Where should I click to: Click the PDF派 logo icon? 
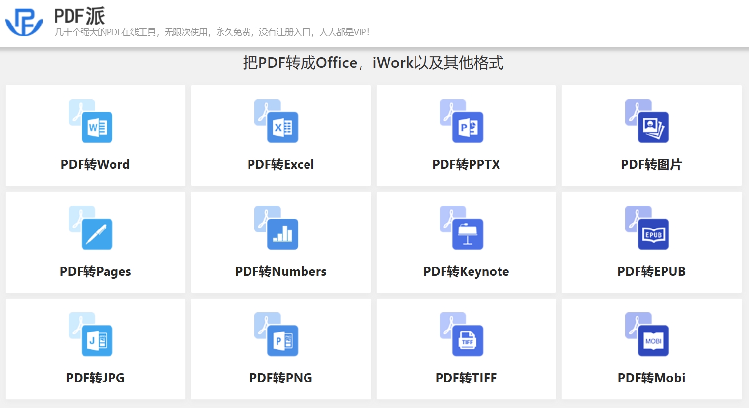click(24, 23)
